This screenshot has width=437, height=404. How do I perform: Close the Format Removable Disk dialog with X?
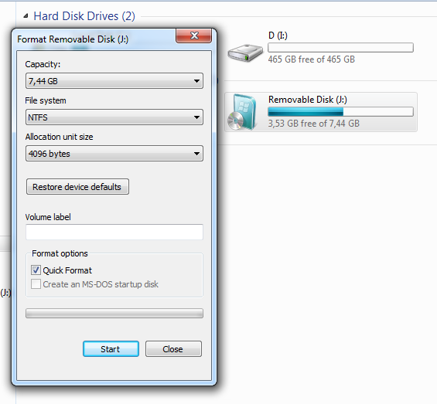193,36
